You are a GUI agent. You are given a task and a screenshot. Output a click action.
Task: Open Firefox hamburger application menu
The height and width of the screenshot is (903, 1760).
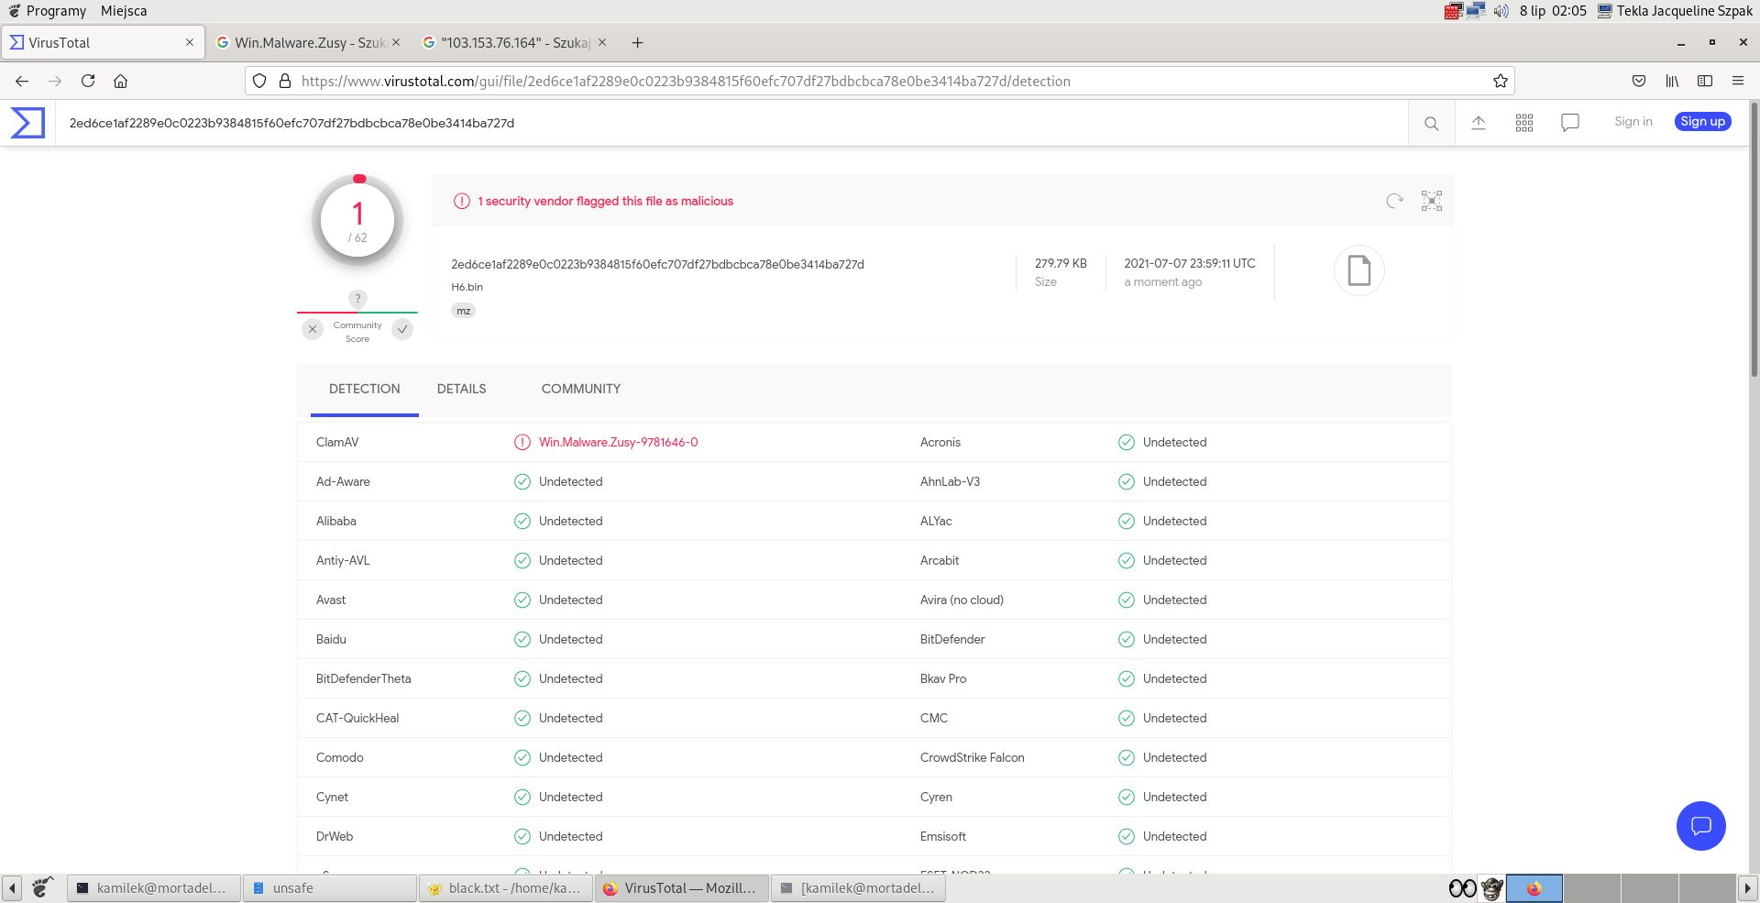coord(1737,81)
